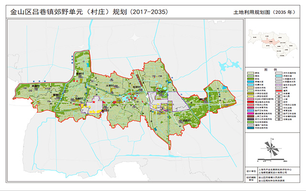Pick the pink community service facility swatch
Screen dimensions: 306x191
click(251, 99)
